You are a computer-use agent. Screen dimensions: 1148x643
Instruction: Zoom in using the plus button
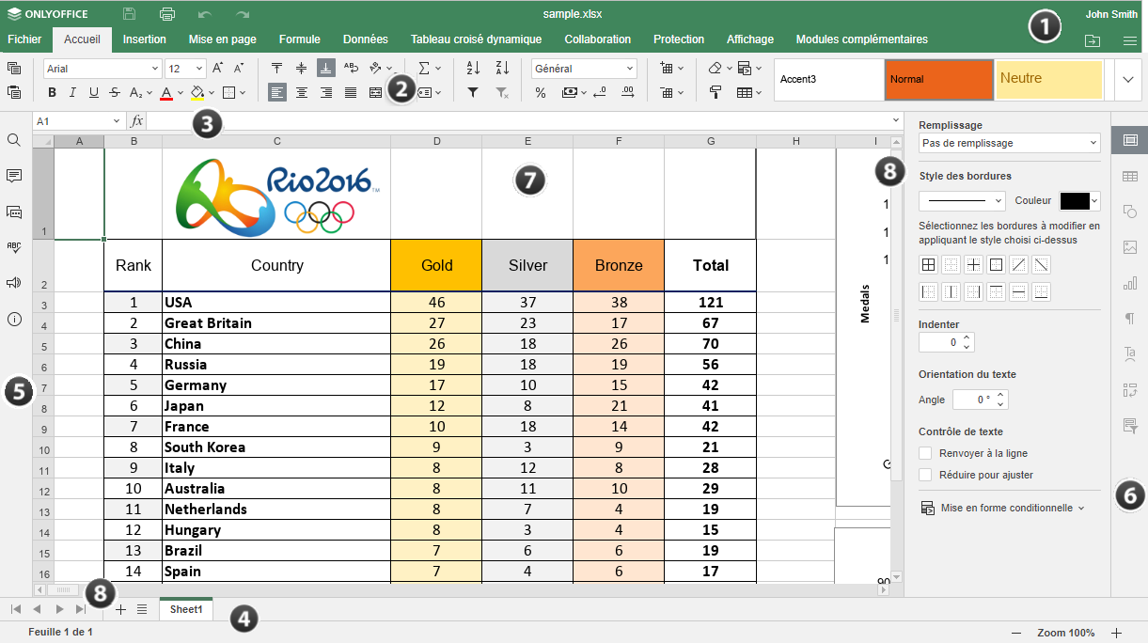(x=1117, y=633)
